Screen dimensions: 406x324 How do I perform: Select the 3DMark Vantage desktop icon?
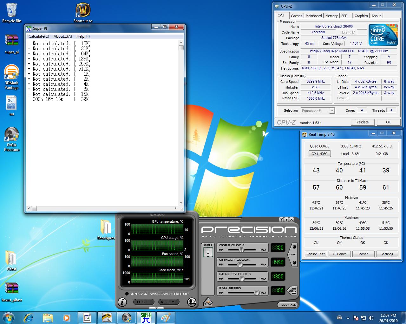(x=12, y=77)
